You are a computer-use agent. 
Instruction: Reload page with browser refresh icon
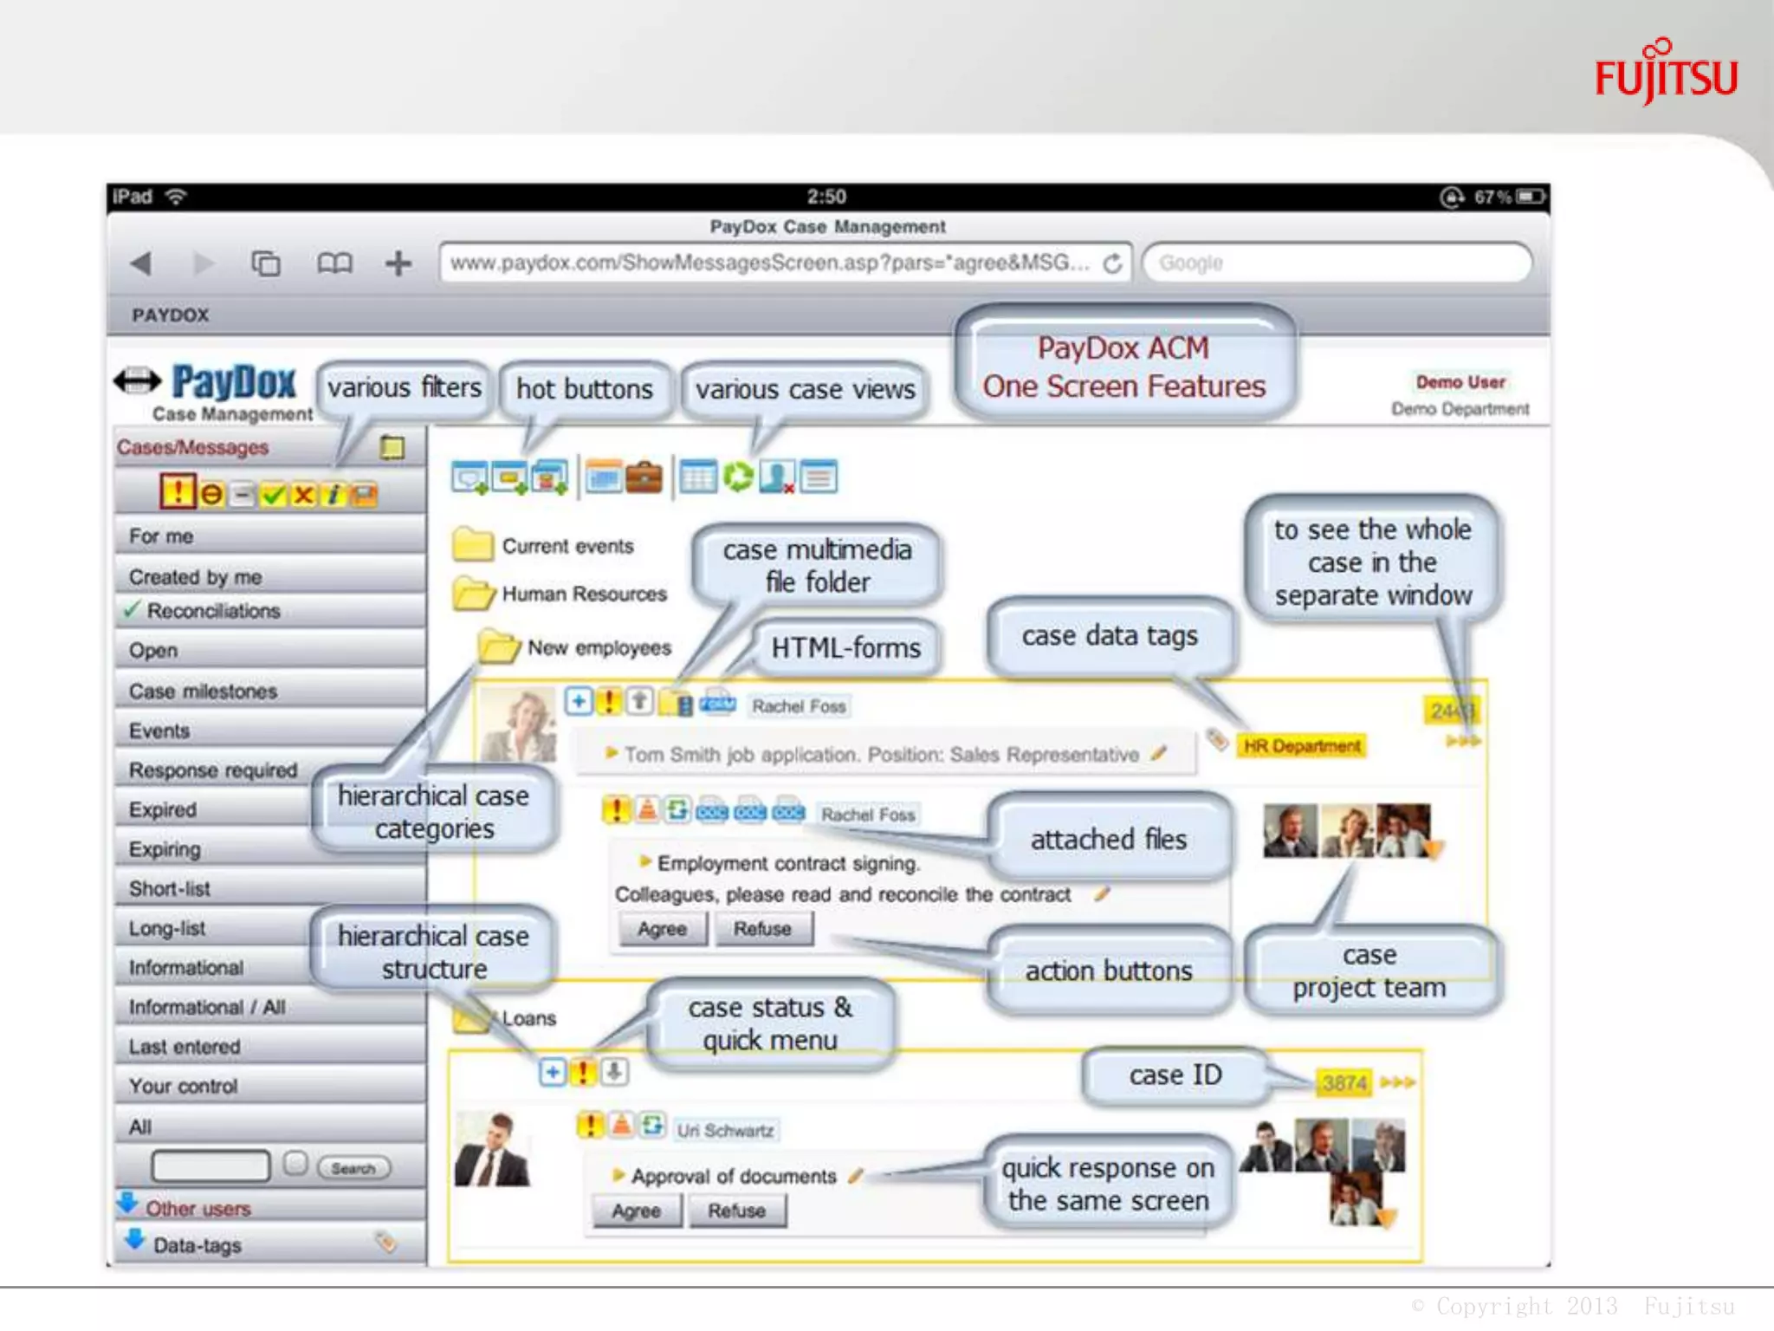tap(1113, 263)
